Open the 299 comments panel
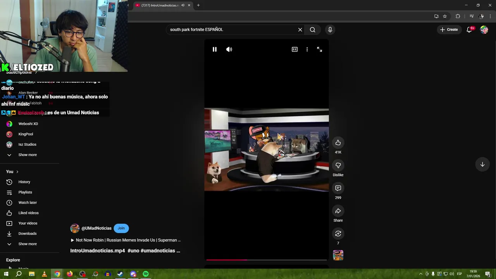The image size is (496, 279). point(338,188)
